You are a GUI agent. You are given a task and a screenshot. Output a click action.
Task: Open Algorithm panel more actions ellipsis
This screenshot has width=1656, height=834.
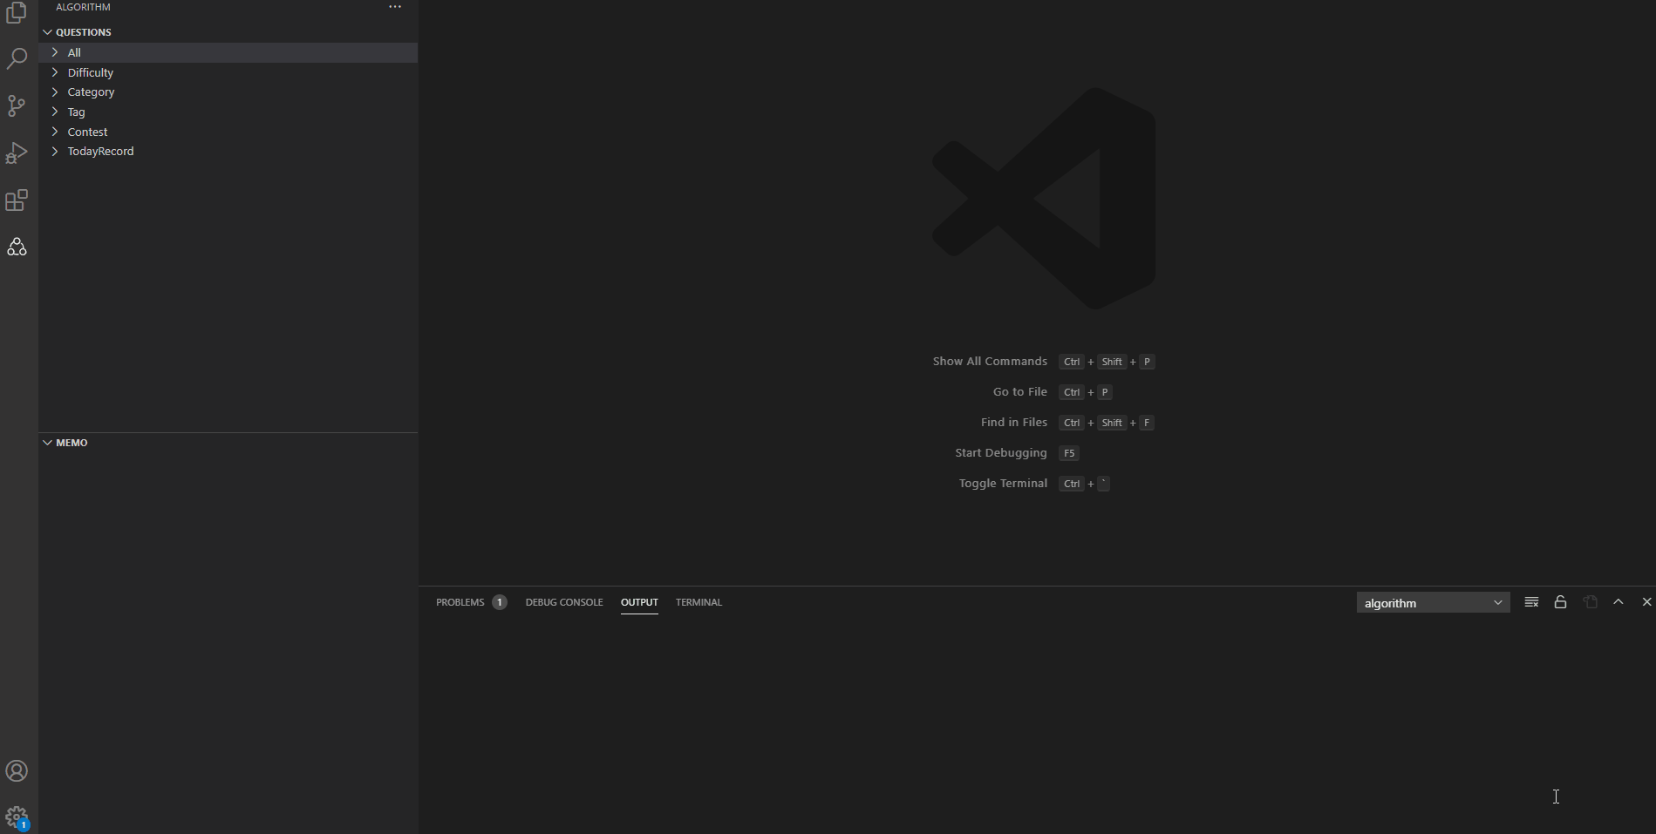395,7
